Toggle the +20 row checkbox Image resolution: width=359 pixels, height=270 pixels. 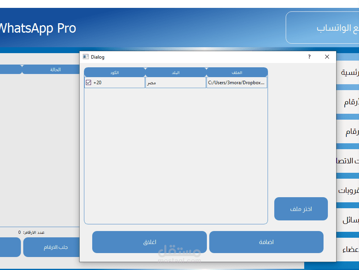88,83
